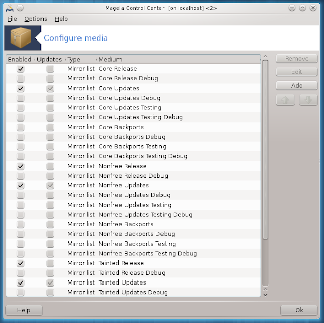The height and width of the screenshot is (323, 324).
Task: Click the round pin button in title bar
Action: point(20,8)
